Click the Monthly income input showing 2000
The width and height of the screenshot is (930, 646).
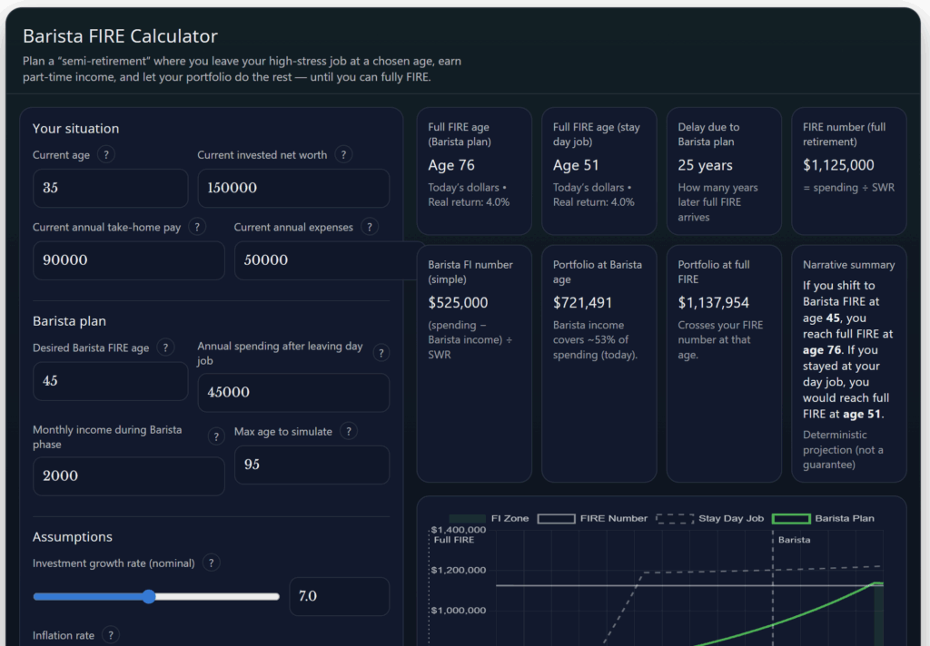pos(128,475)
